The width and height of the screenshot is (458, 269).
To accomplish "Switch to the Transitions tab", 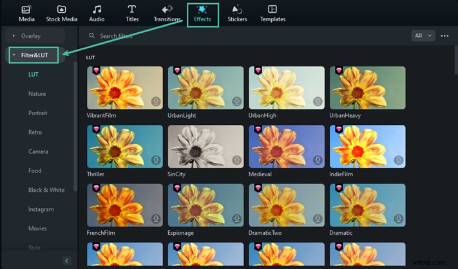I will click(167, 14).
